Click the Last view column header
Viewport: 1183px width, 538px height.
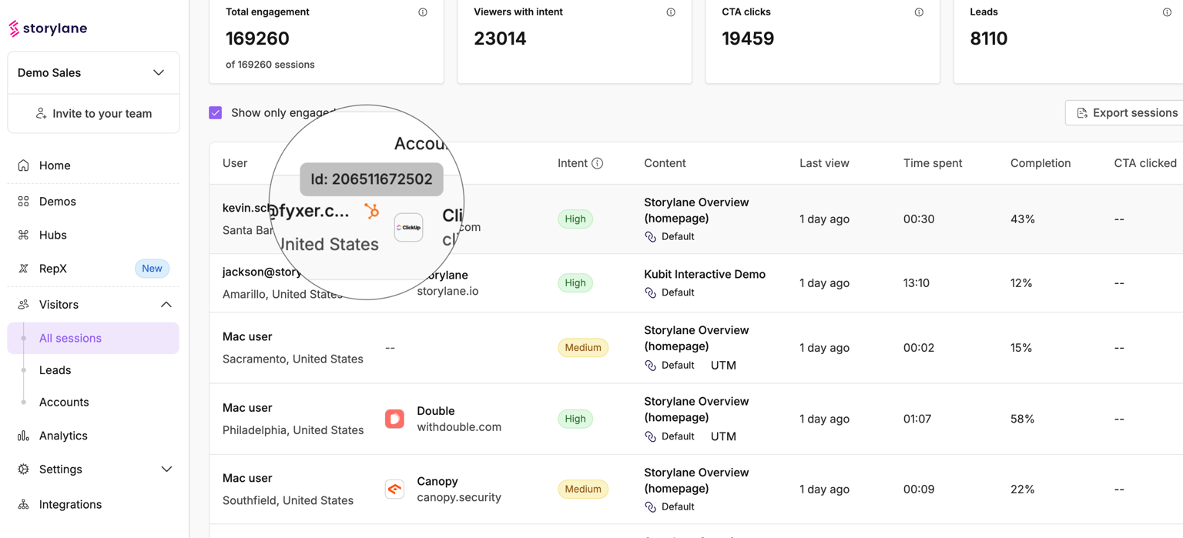click(824, 163)
